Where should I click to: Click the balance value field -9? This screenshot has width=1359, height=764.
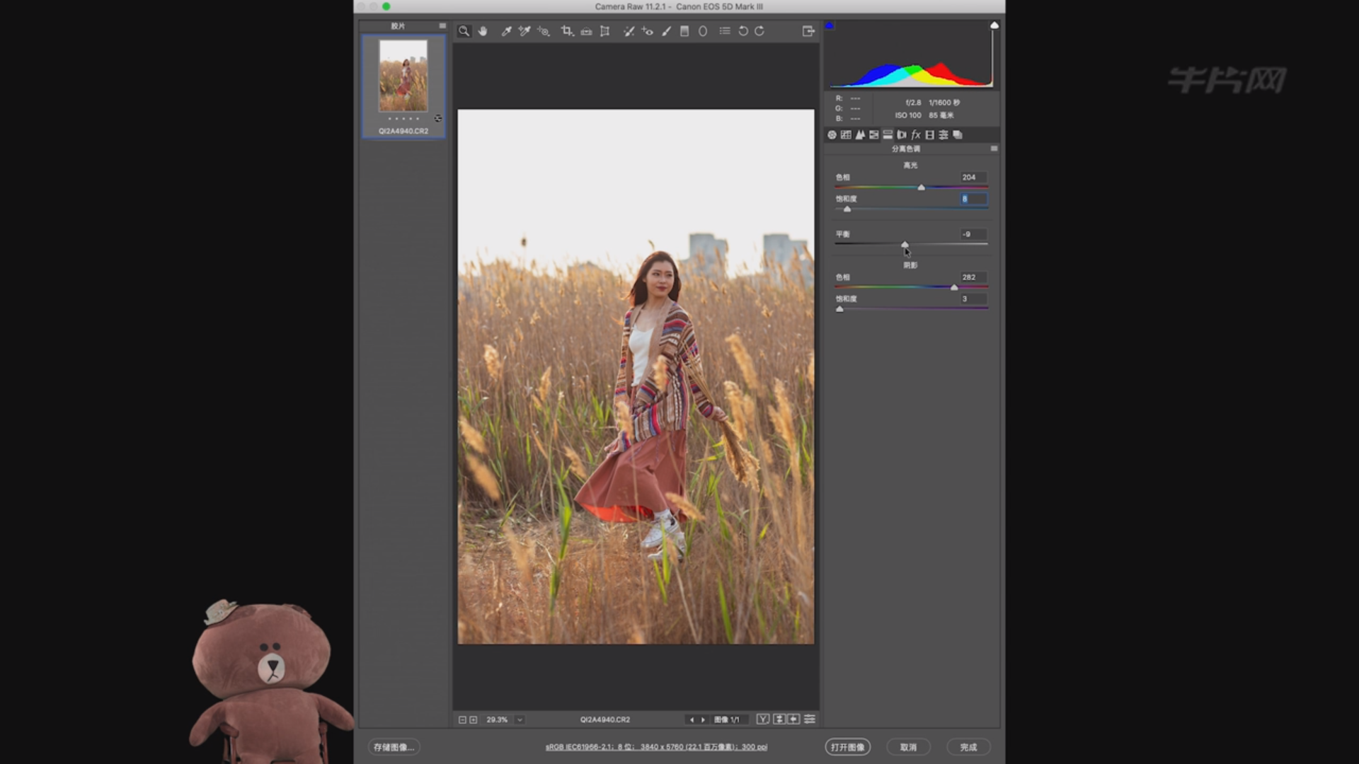coord(973,234)
